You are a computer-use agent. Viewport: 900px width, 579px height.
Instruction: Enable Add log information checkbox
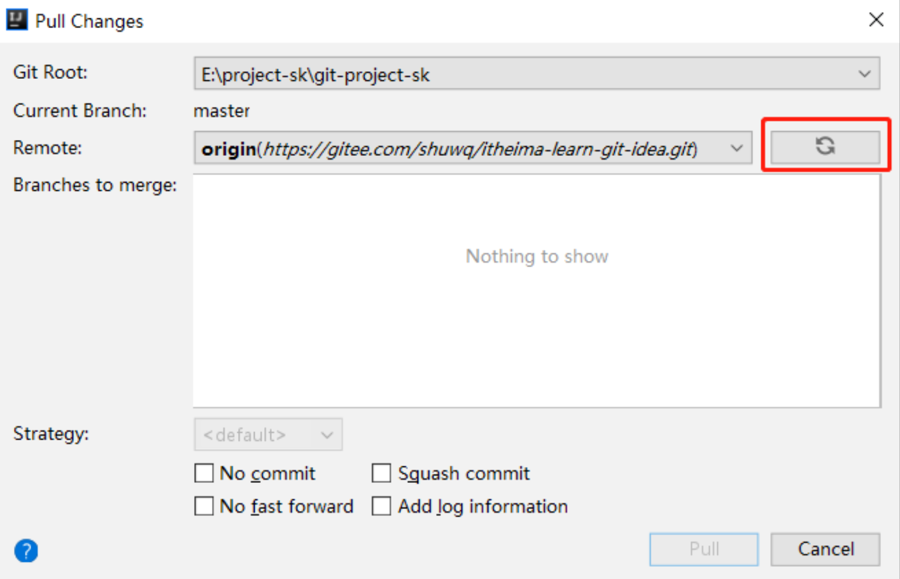coord(382,506)
